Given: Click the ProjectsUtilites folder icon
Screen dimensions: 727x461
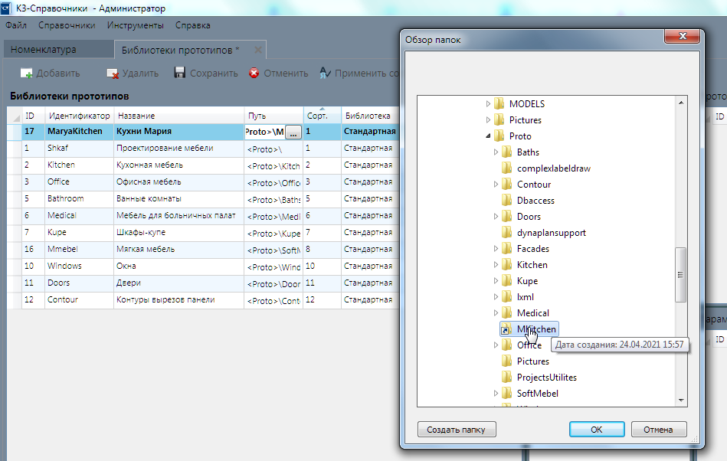Looking at the screenshot, I should click(x=506, y=378).
